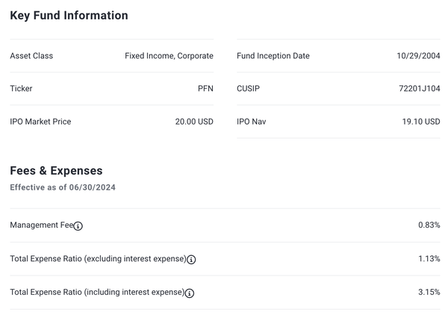
Task: Click info icon beside excluding interest expense
Action: [191, 260]
